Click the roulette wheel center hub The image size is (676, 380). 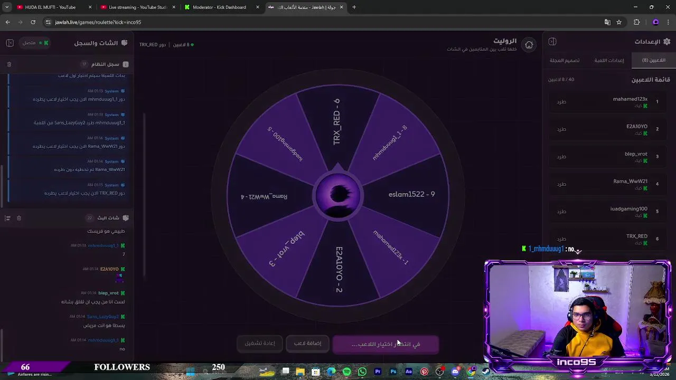(338, 196)
